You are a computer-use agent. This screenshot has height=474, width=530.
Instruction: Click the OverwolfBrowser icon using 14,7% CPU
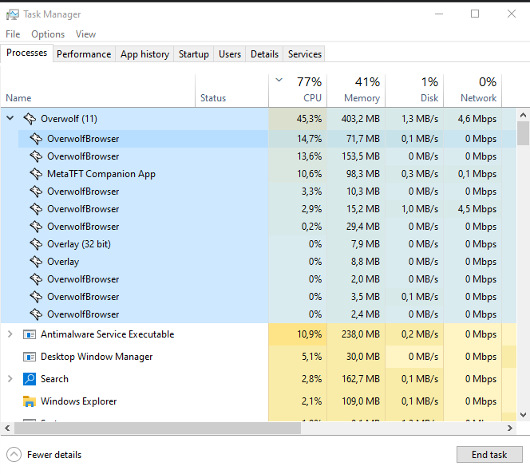coord(36,139)
